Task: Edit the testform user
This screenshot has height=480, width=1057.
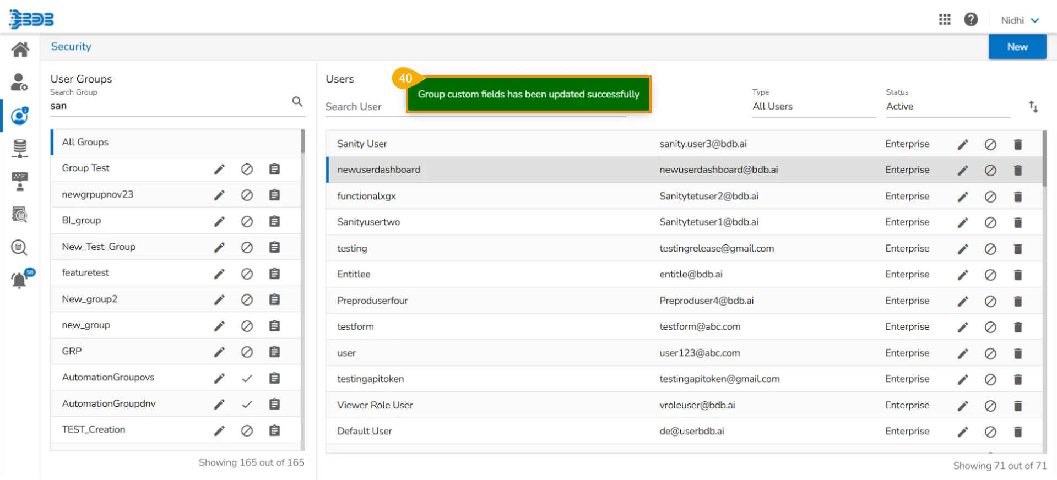Action: [962, 328]
